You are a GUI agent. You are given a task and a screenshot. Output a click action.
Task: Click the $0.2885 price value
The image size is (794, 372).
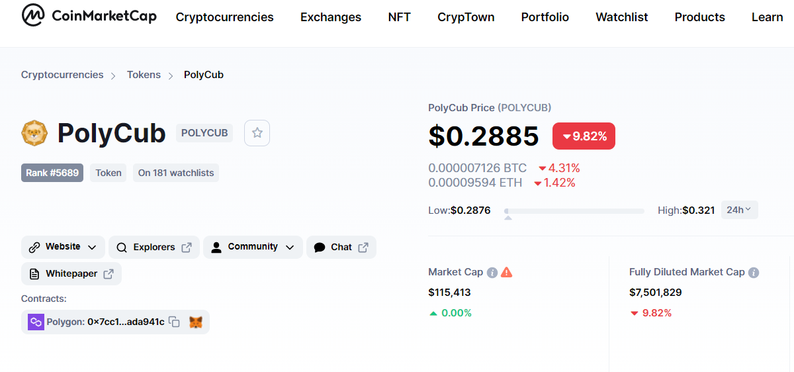tap(484, 136)
